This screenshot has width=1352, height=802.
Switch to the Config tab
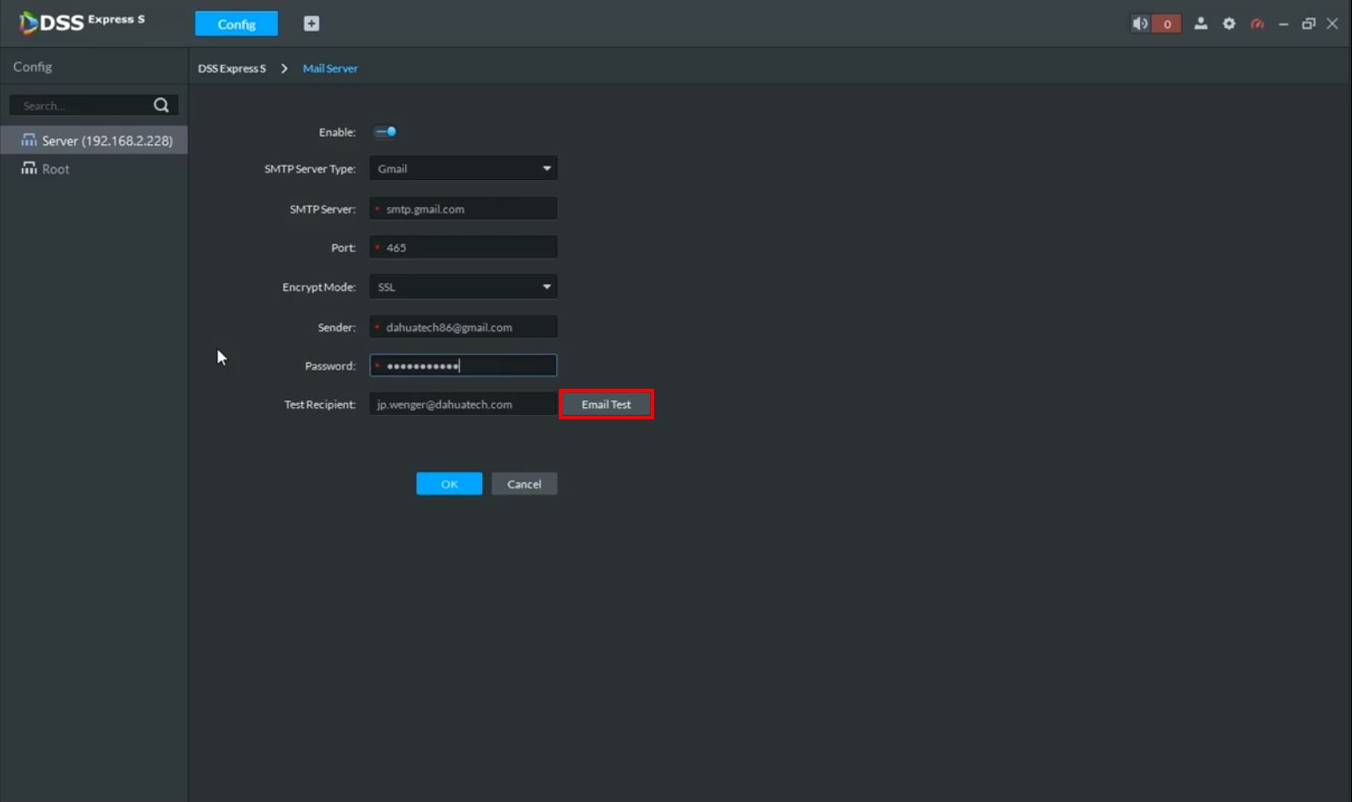coord(237,24)
